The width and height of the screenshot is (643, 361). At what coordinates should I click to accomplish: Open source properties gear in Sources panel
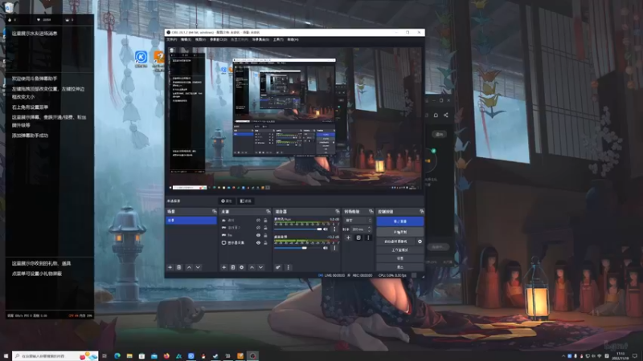point(242,267)
